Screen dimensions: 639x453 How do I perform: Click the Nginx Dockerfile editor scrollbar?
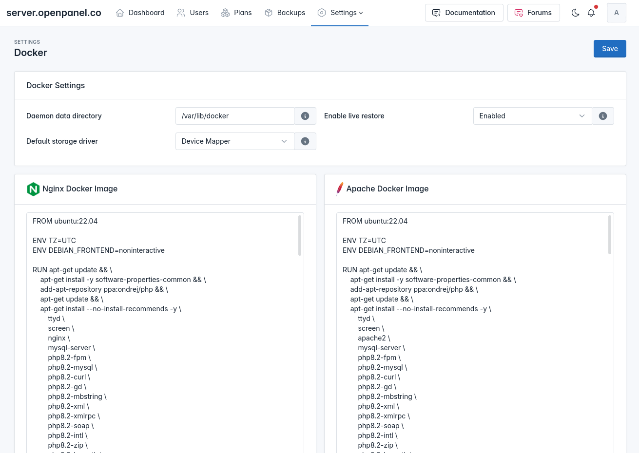point(300,236)
